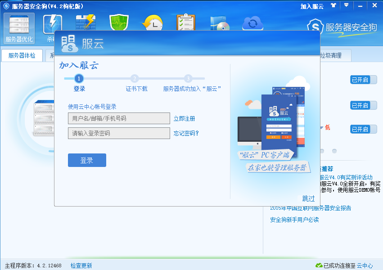Toggle the second 已开启 switch
Image resolution: width=383 pixels, height=270 pixels.
click(364, 105)
